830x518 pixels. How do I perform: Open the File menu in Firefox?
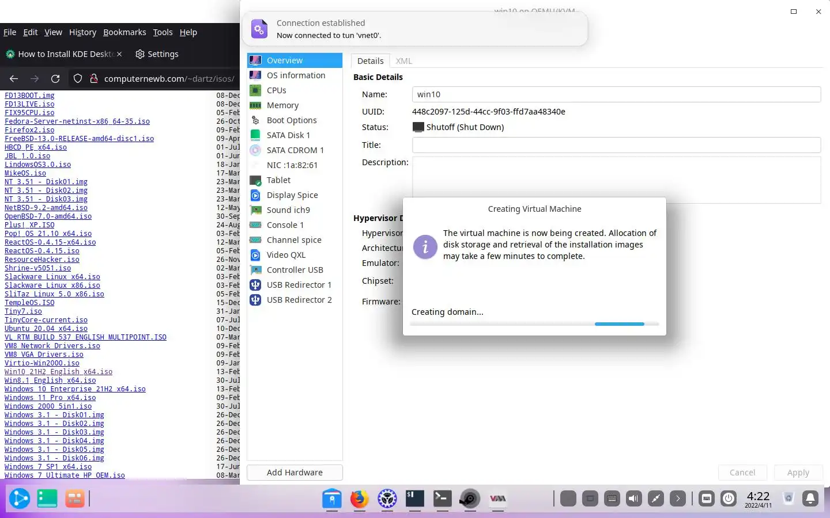[10, 32]
